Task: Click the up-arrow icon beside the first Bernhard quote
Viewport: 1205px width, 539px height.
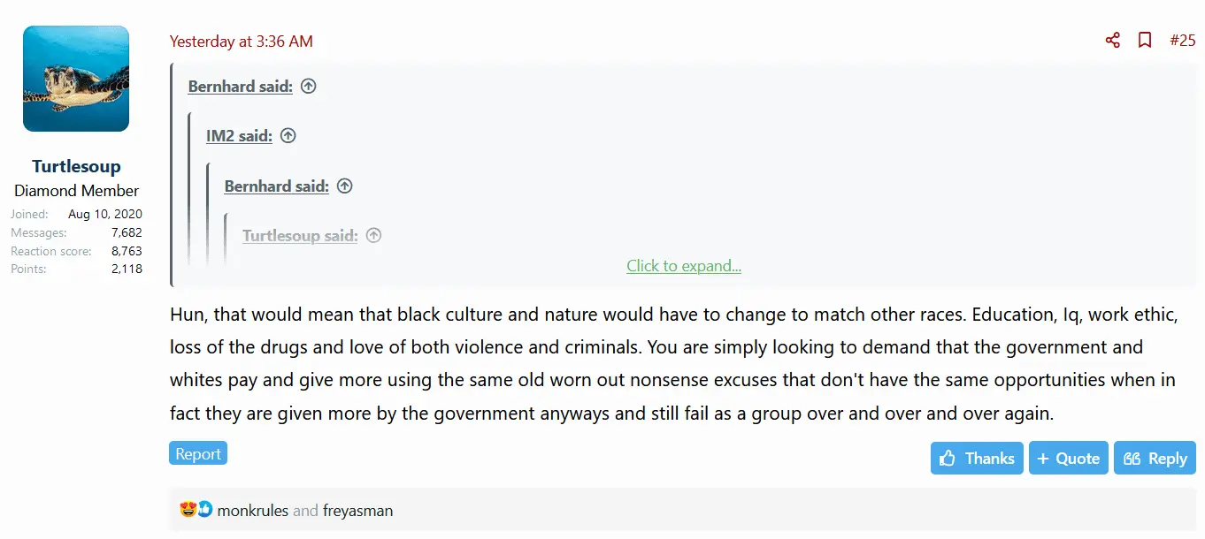Action: click(x=308, y=87)
